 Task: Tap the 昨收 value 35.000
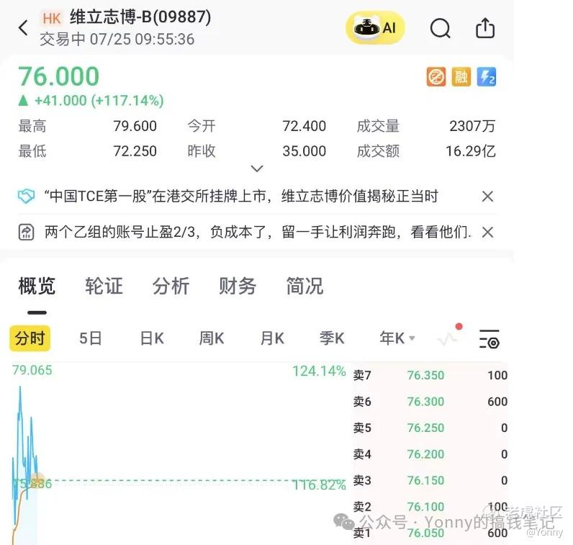[x=304, y=151]
